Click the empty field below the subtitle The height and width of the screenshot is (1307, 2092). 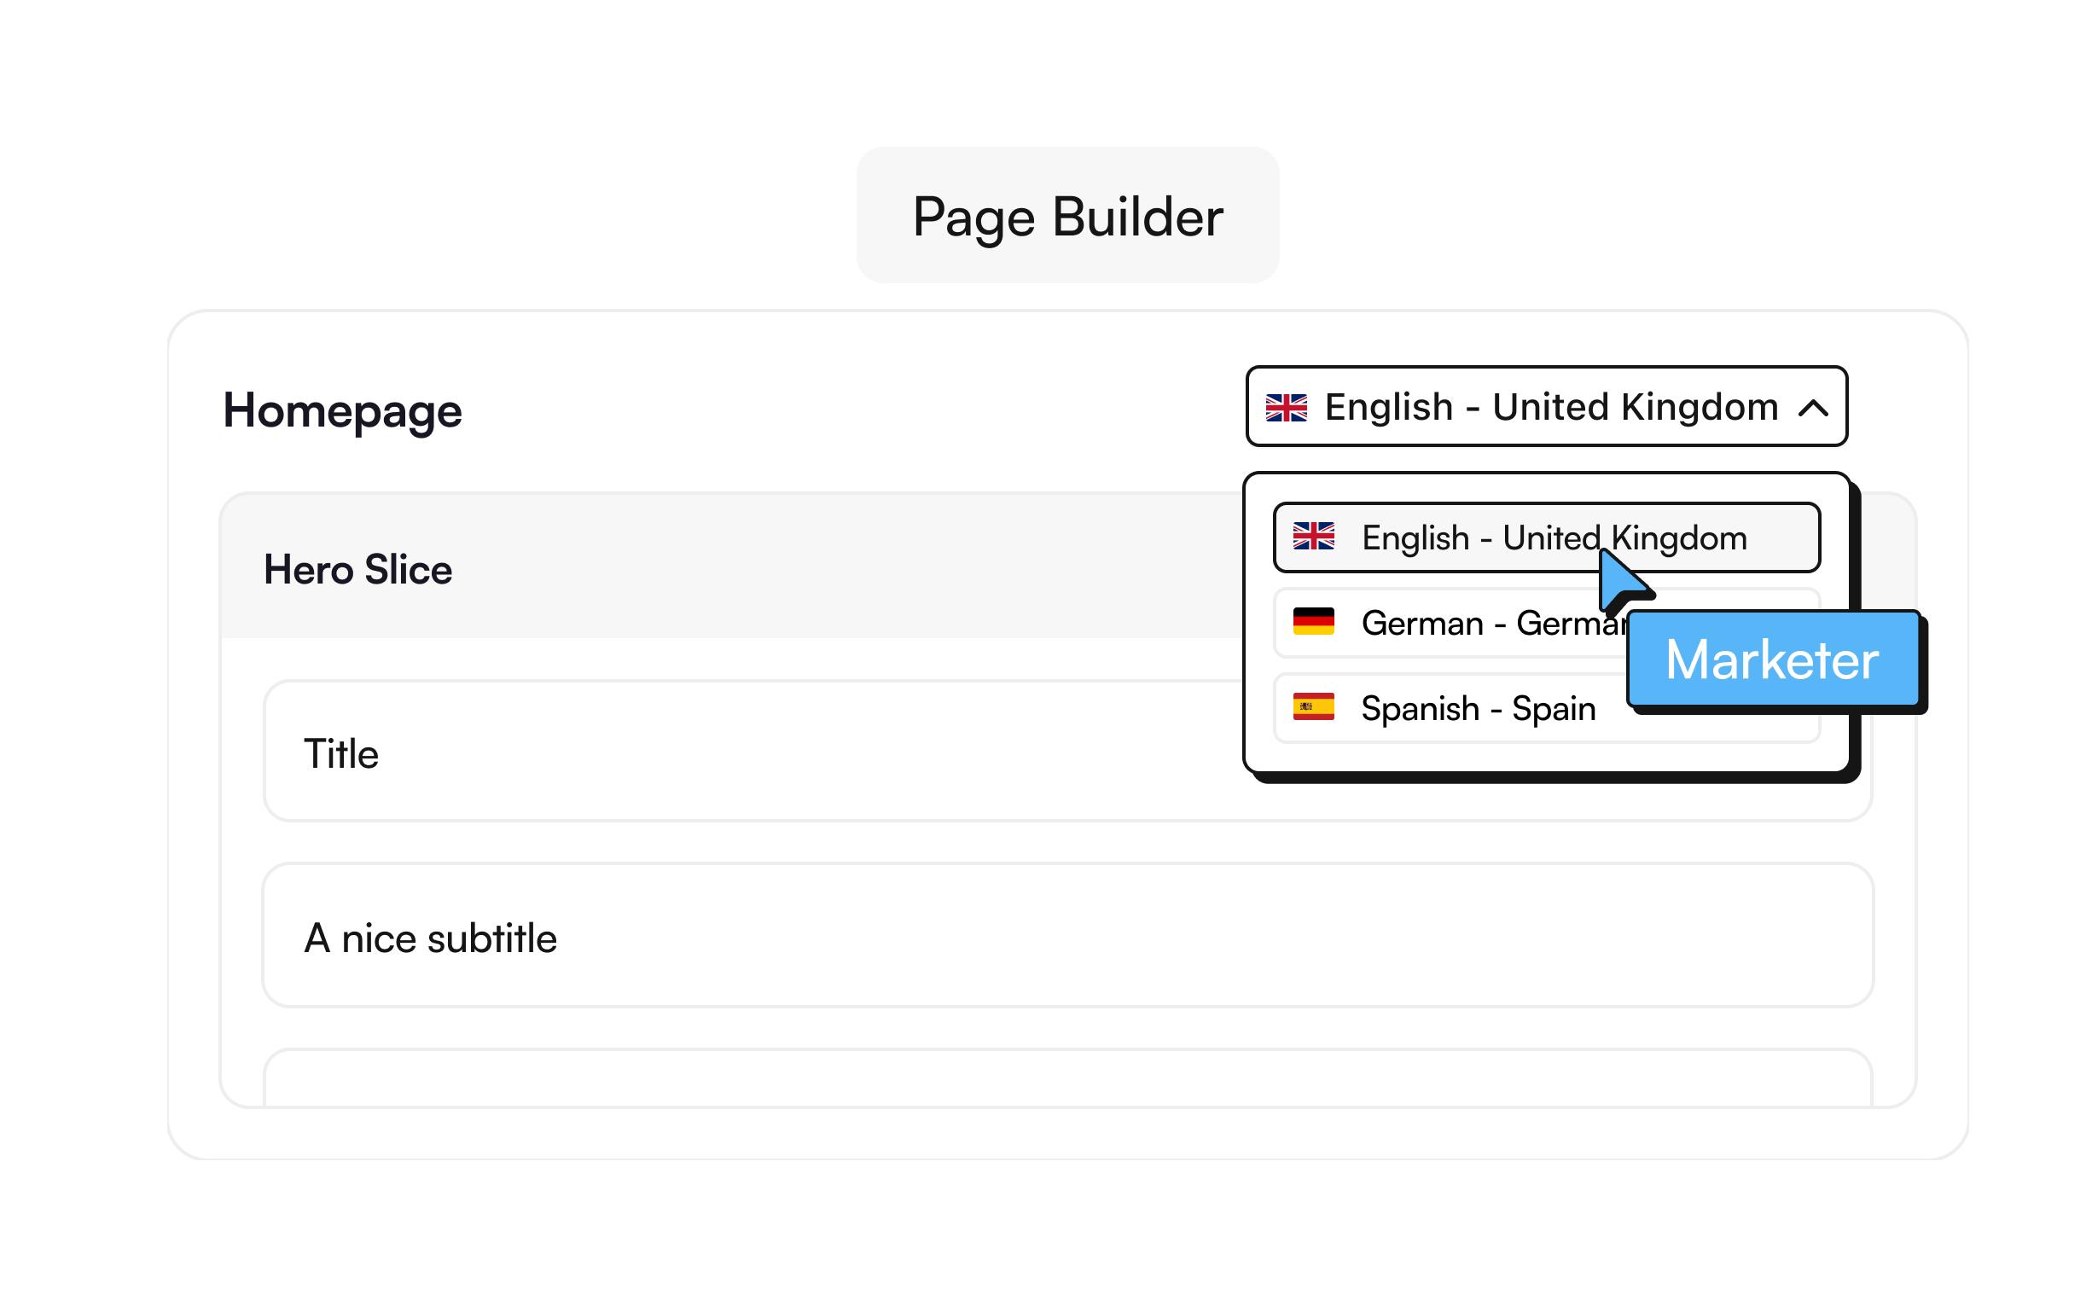coord(1066,1081)
